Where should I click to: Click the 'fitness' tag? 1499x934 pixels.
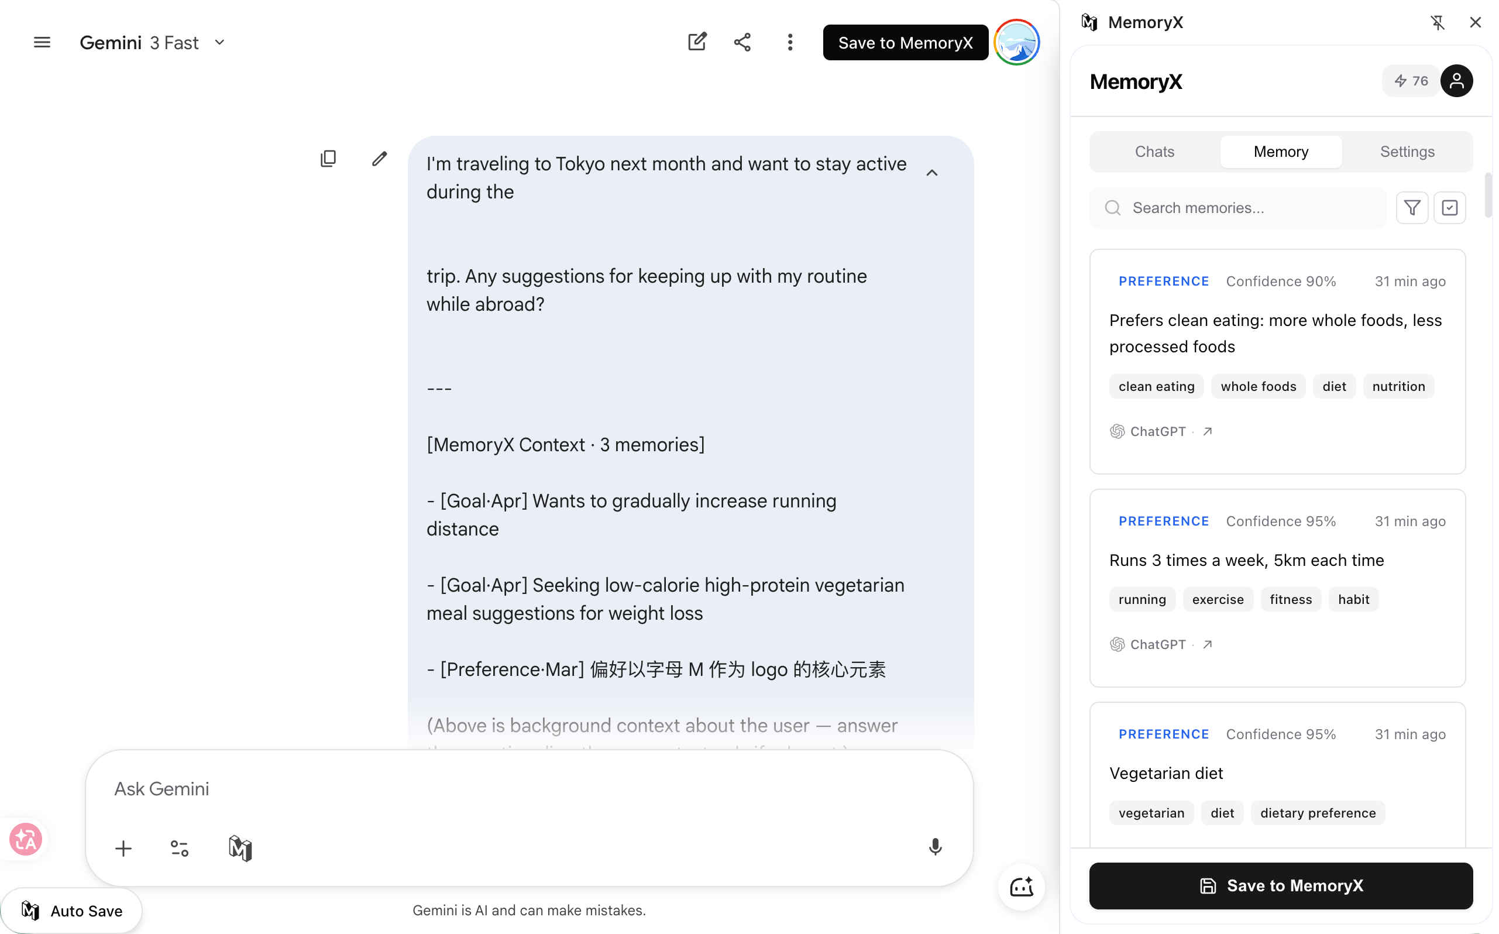coord(1290,599)
